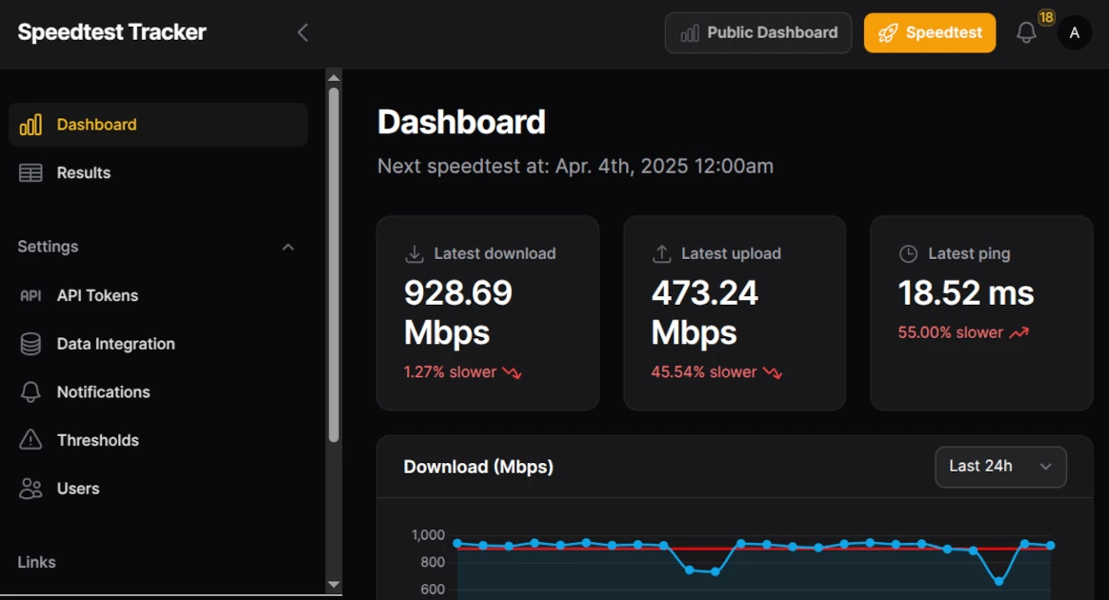Image resolution: width=1109 pixels, height=600 pixels.
Task: Click the Notifications bell icon in sidebar
Action: pyautogui.click(x=30, y=392)
